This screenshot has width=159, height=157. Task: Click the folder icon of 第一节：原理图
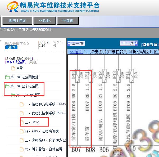(13, 95)
